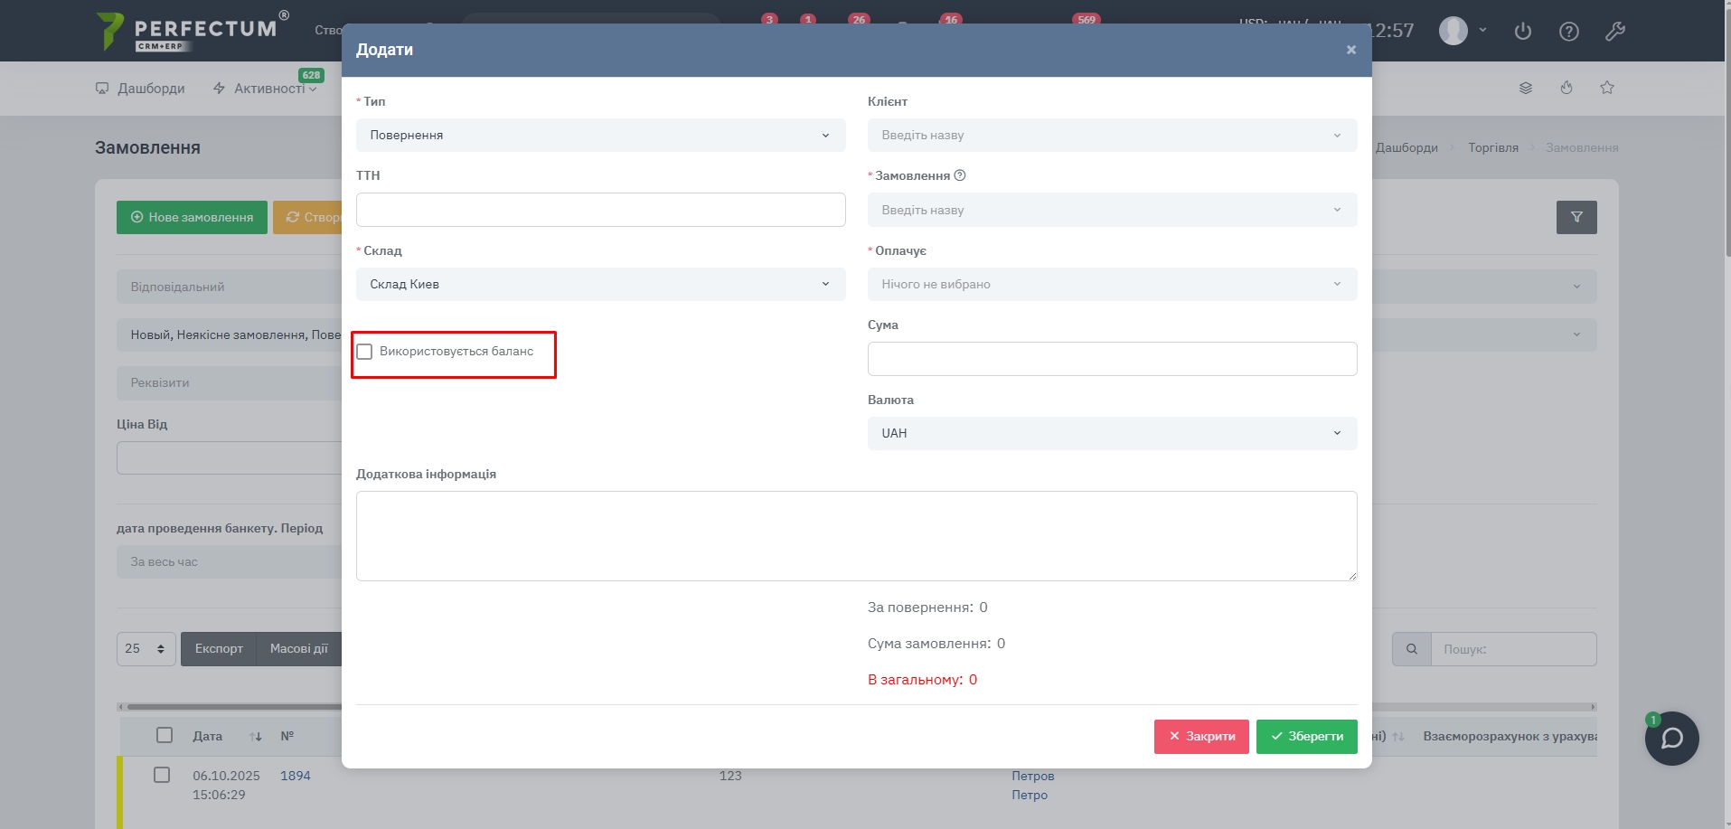The width and height of the screenshot is (1731, 829).
Task: Click into the ТТН input field
Action: click(x=600, y=210)
